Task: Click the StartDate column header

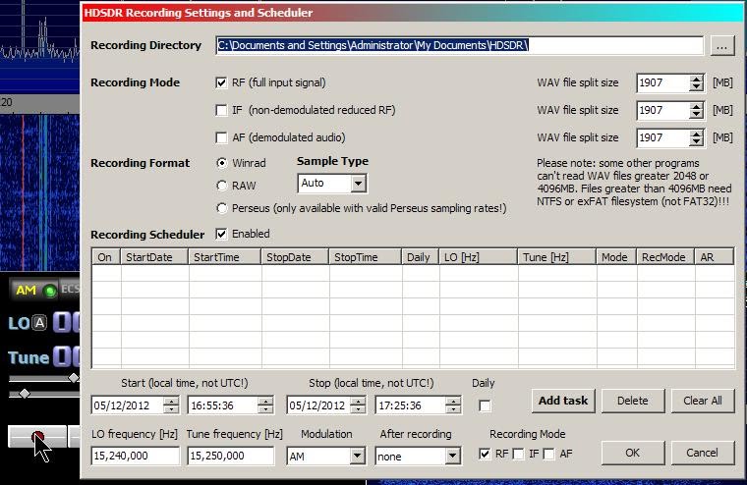Action: (x=154, y=257)
